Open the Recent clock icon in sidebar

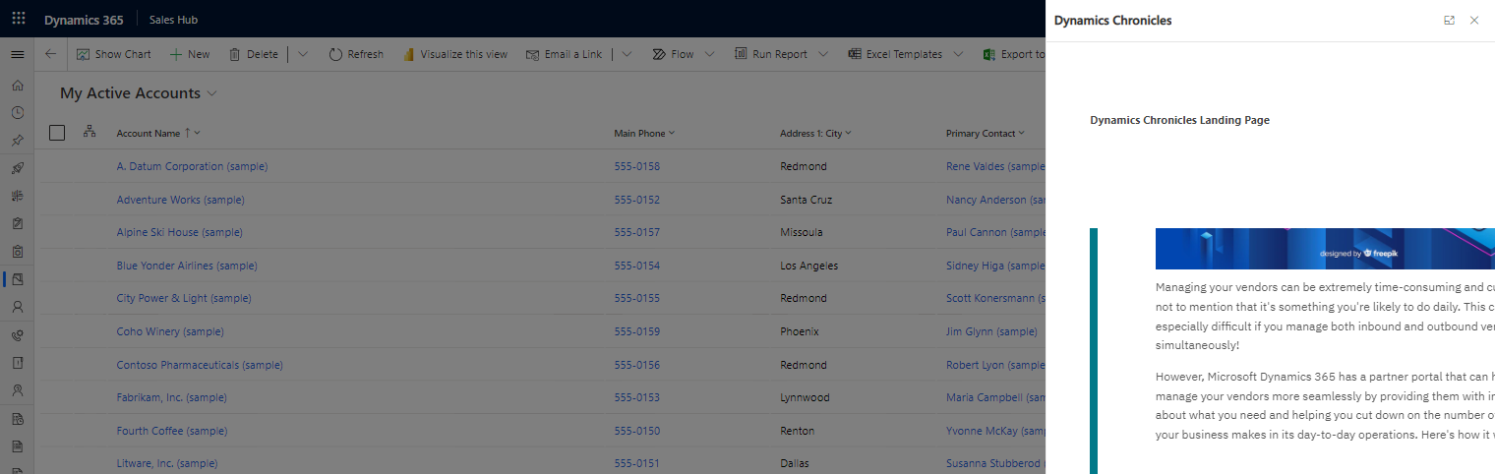pyautogui.click(x=17, y=113)
